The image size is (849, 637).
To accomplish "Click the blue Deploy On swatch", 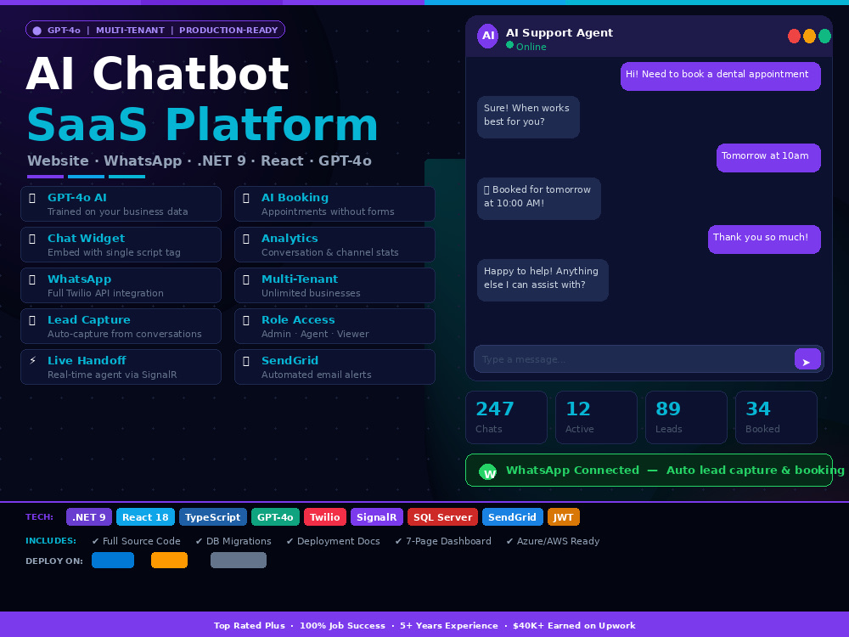I will [x=113, y=560].
